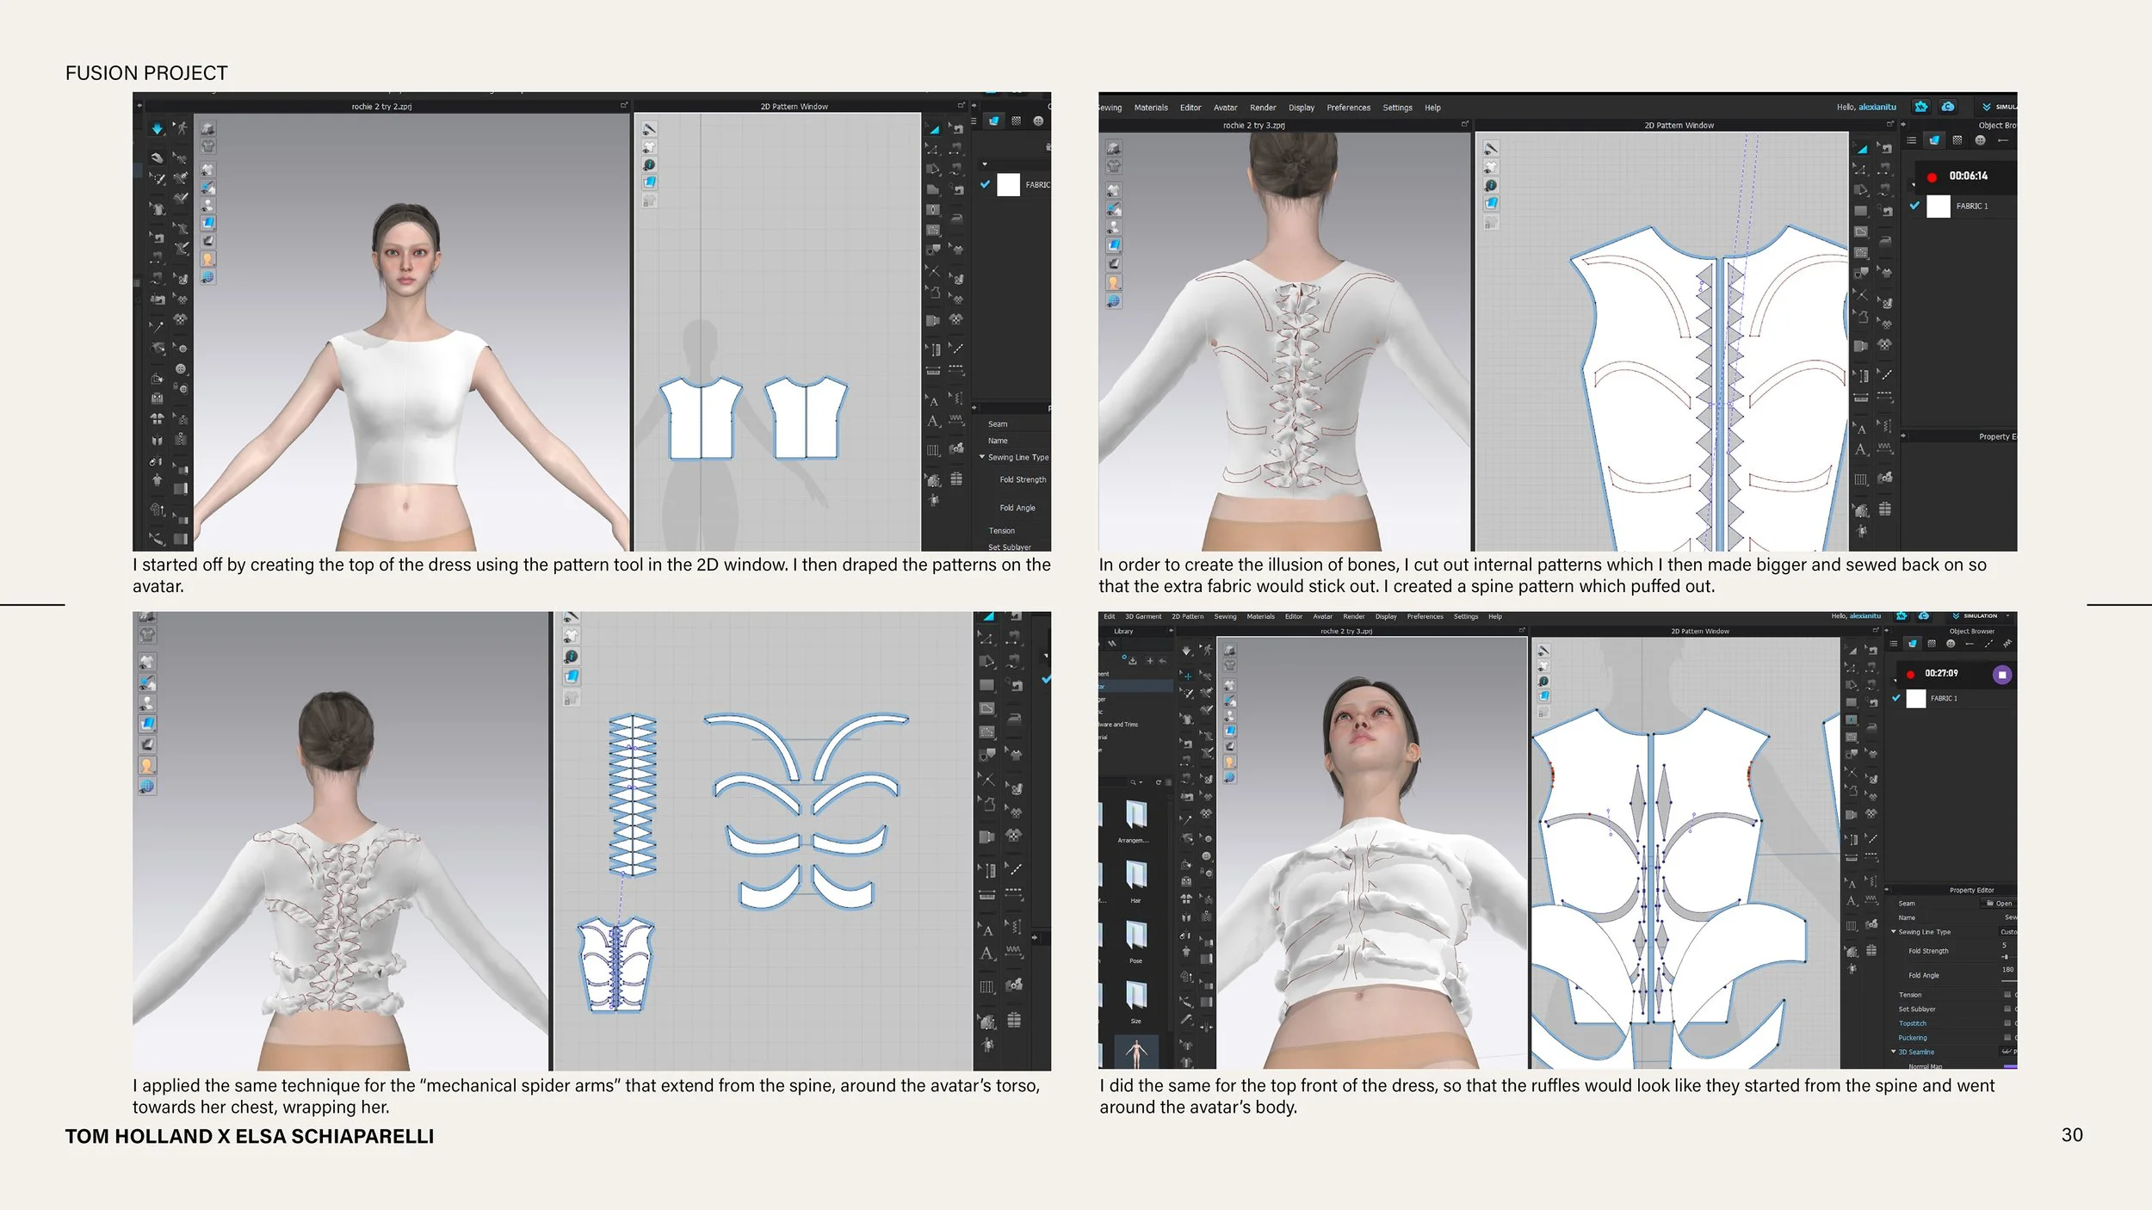2152x1210 pixels.
Task: Select button tab in full Object Browser header
Action: [1951, 644]
